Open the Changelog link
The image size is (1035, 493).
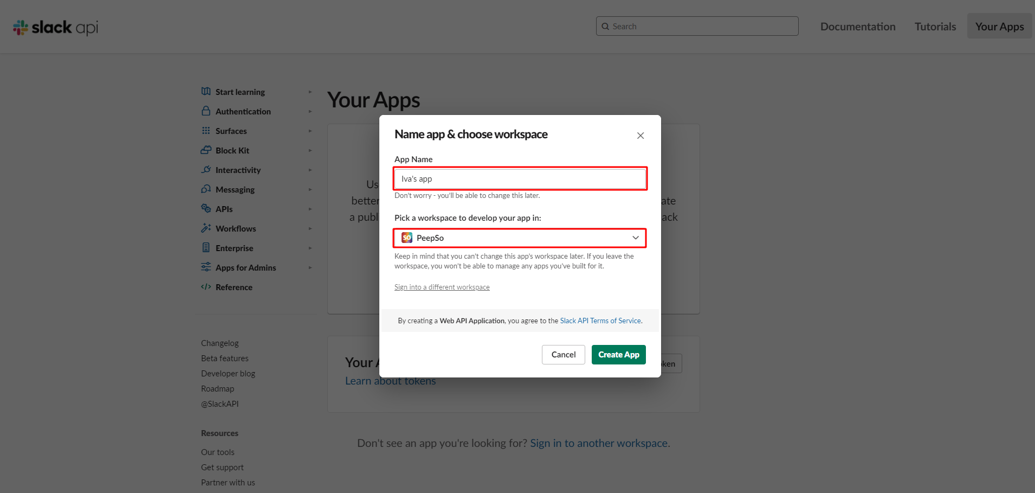219,343
